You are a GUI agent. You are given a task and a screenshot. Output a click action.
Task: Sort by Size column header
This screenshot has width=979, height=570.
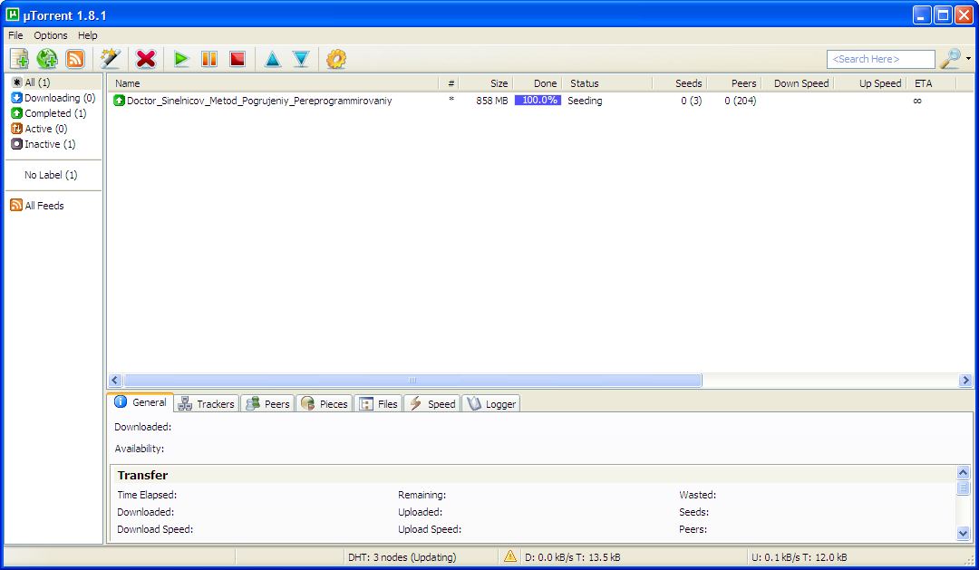[486, 83]
